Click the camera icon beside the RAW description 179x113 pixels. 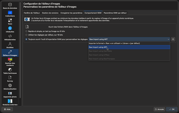coord(27,19)
